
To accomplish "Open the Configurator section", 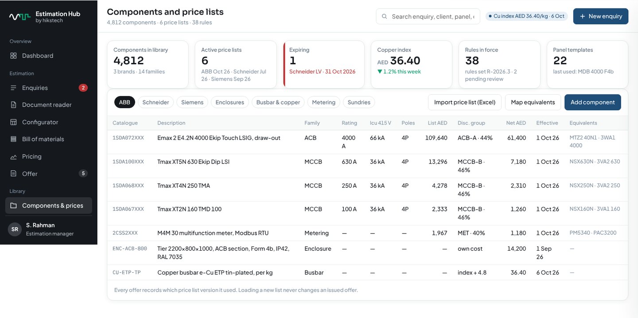I will tap(49, 122).
